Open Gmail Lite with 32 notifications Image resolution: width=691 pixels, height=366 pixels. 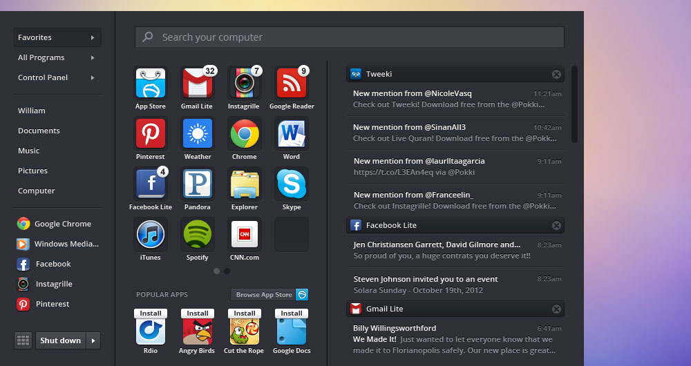197,84
